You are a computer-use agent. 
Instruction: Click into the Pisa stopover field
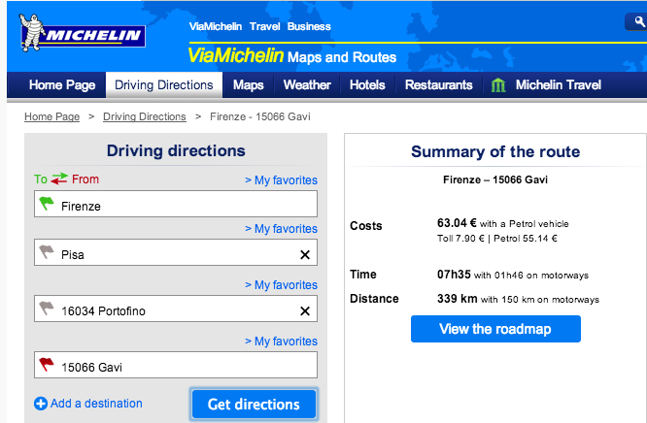(x=176, y=252)
